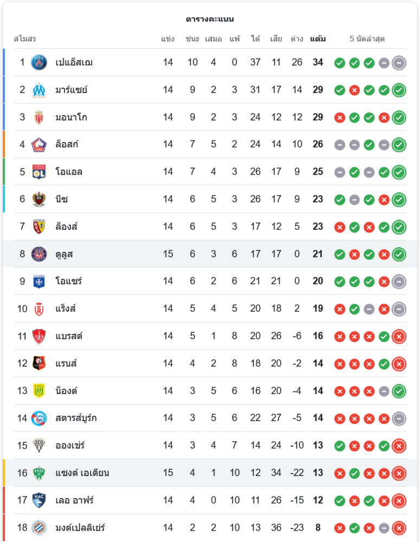420x542 pixels.
Task: Click the circled latest-match result icon for Marseille
Action: (399, 90)
